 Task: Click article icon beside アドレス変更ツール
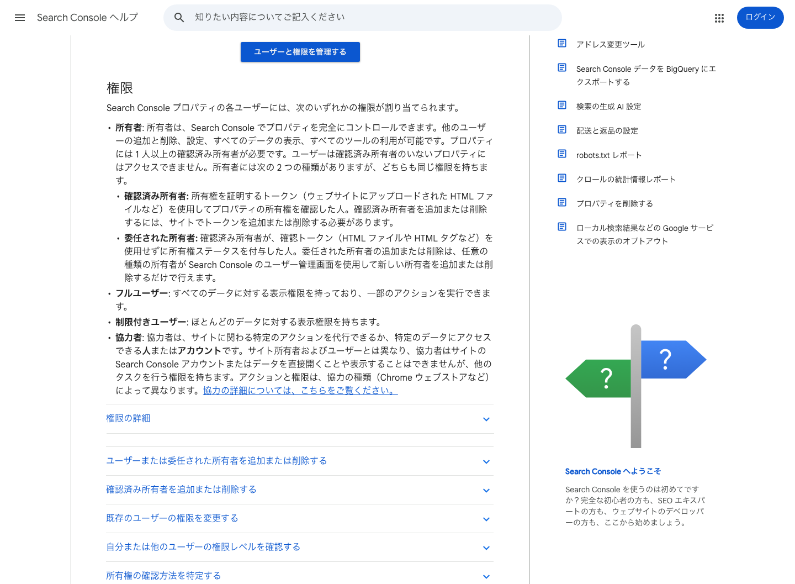[562, 43]
